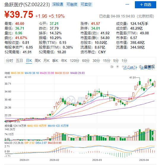
Task: Zoom out chart with minus icon
Action: (x=123, y=67)
